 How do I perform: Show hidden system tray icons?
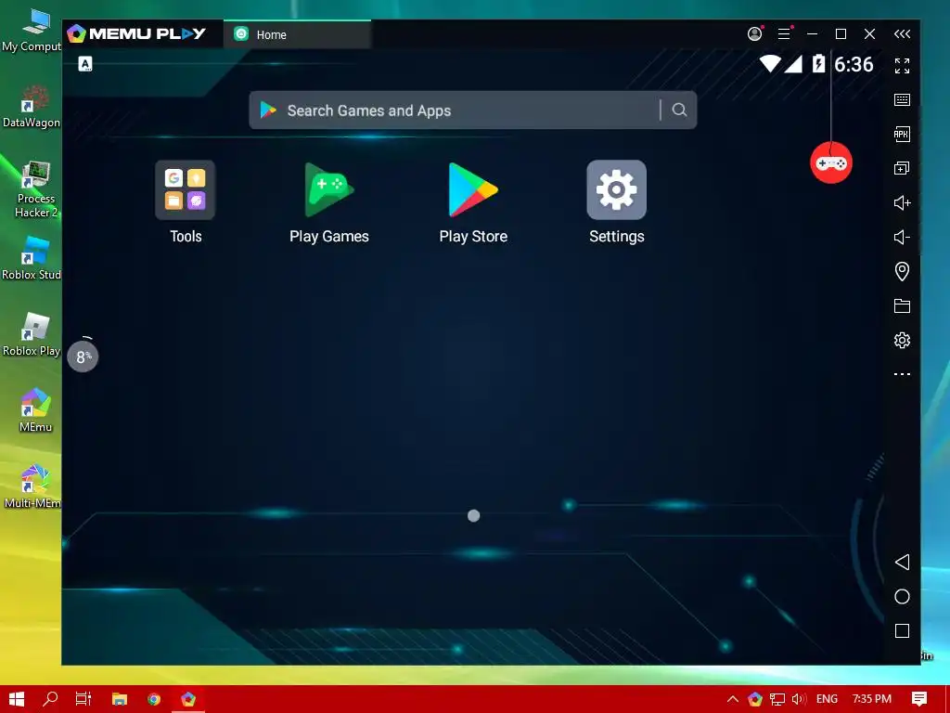pyautogui.click(x=733, y=699)
